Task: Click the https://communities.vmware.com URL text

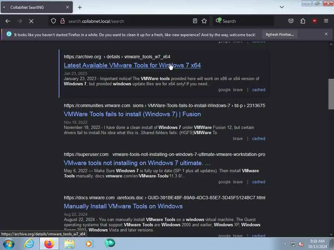Action: tap(97, 106)
